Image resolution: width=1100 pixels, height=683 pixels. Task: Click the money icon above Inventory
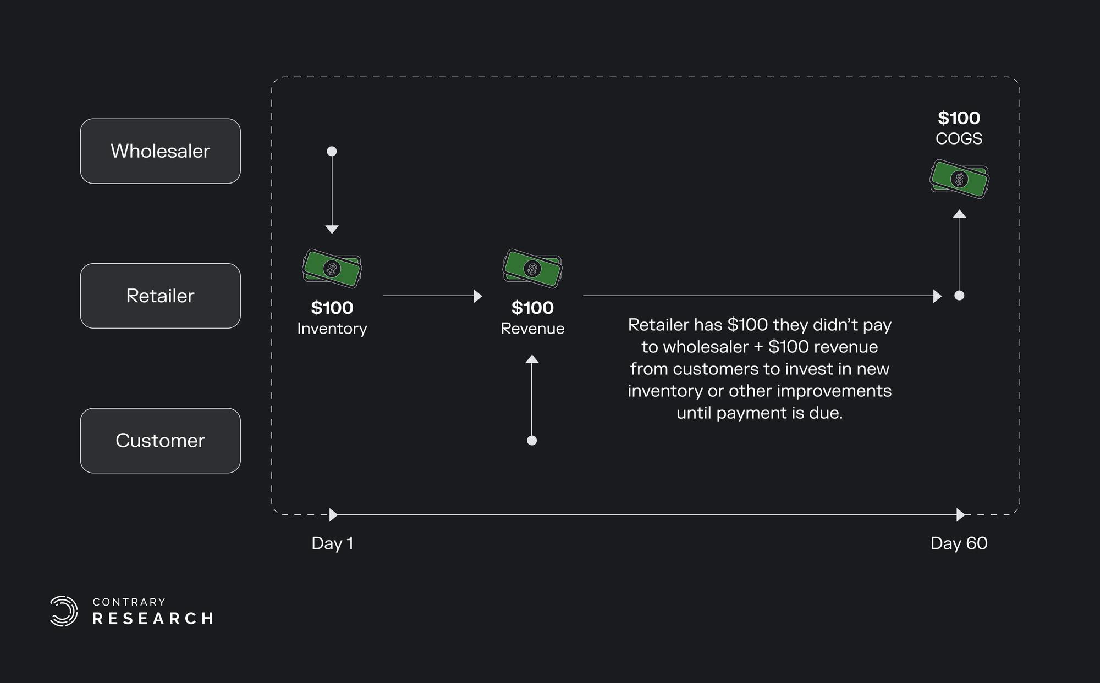tap(332, 269)
